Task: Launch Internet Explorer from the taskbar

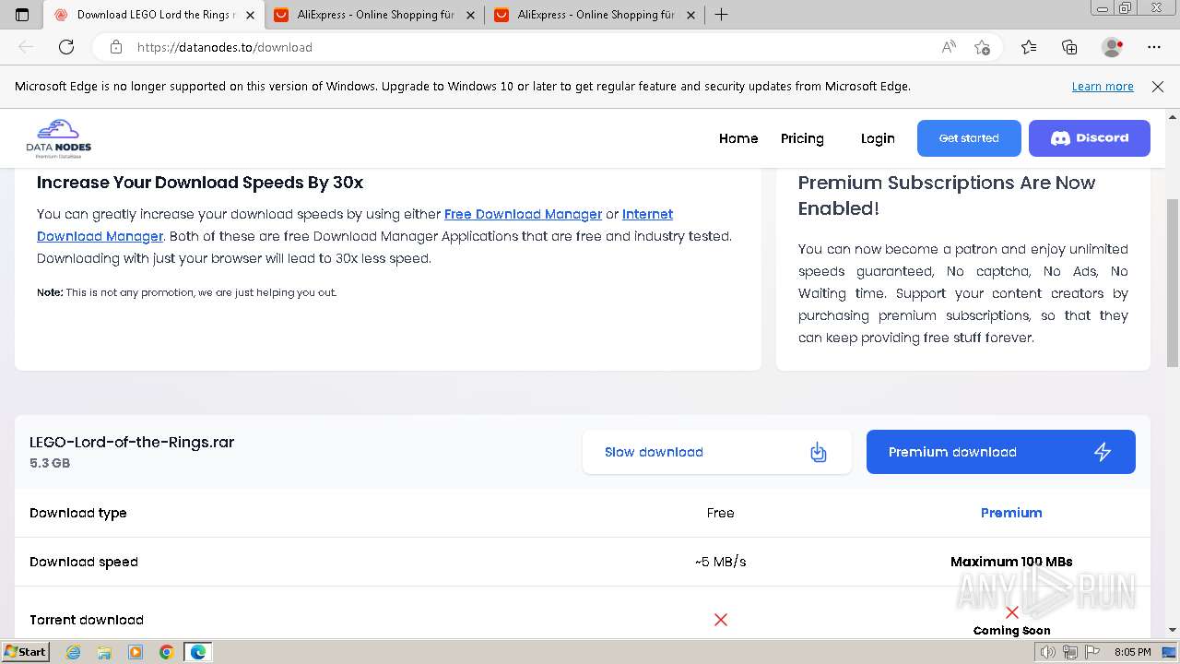Action: coord(74,652)
